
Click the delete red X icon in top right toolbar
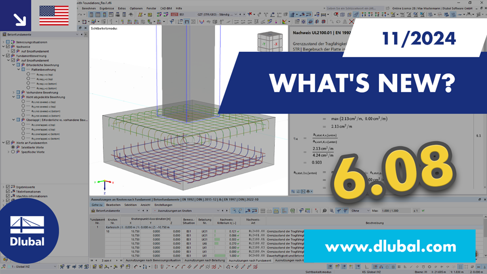coord(351,22)
